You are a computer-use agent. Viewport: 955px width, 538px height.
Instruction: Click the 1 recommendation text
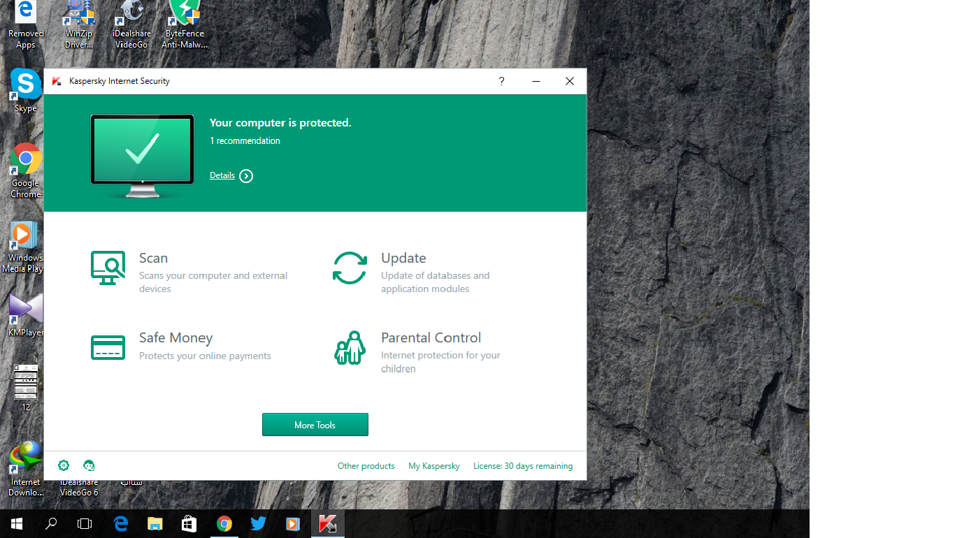(245, 140)
